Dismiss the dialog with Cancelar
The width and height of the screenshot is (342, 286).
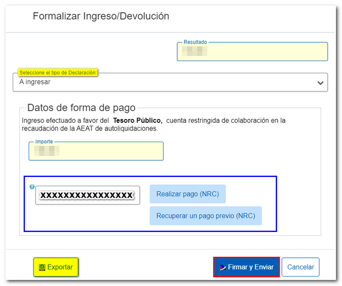301,267
